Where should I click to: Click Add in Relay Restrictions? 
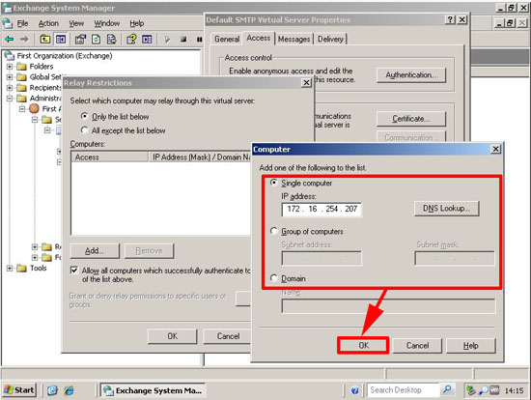[95, 251]
